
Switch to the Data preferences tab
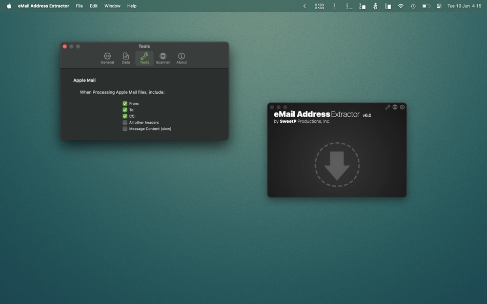(126, 58)
